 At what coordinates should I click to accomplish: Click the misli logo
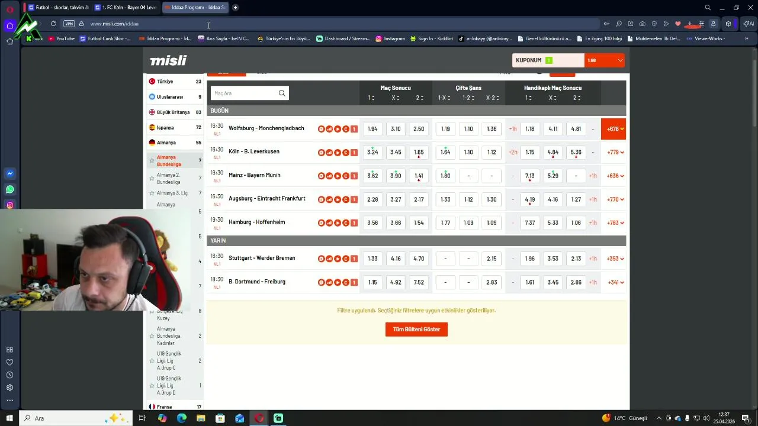[168, 60]
